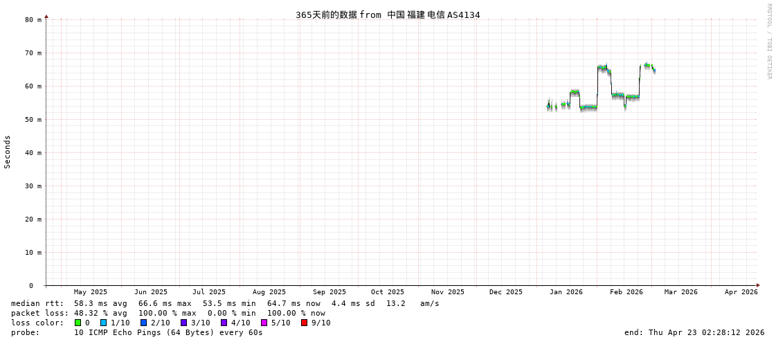This screenshot has height=342, width=776.
Task: Click the graph title mentioning AS4134
Action: tap(388, 15)
